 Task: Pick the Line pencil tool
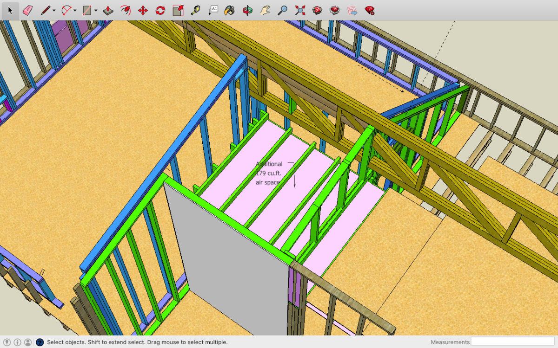45,10
